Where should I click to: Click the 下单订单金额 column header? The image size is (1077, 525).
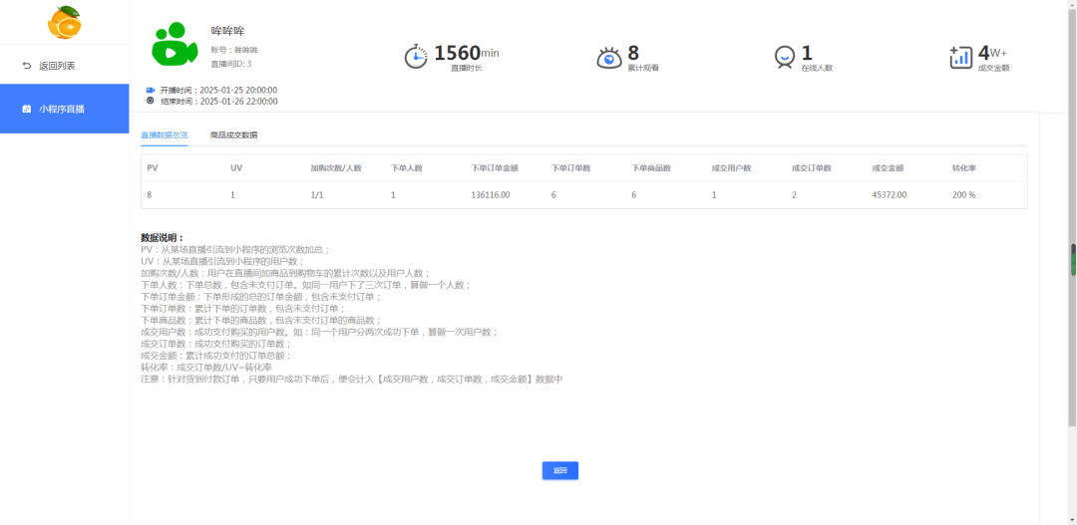tap(494, 168)
